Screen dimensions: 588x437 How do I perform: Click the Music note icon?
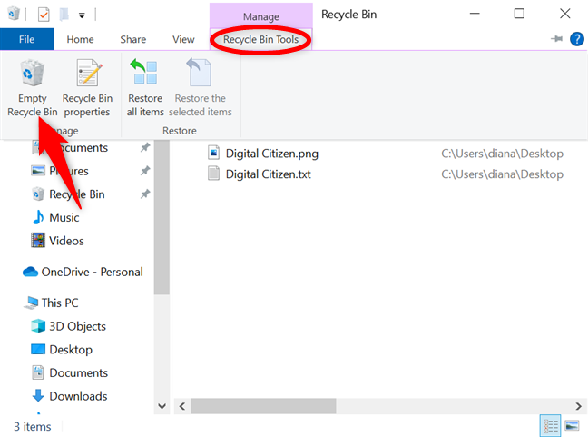click(38, 217)
